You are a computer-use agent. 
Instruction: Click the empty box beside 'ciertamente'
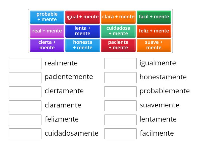(x=25, y=91)
